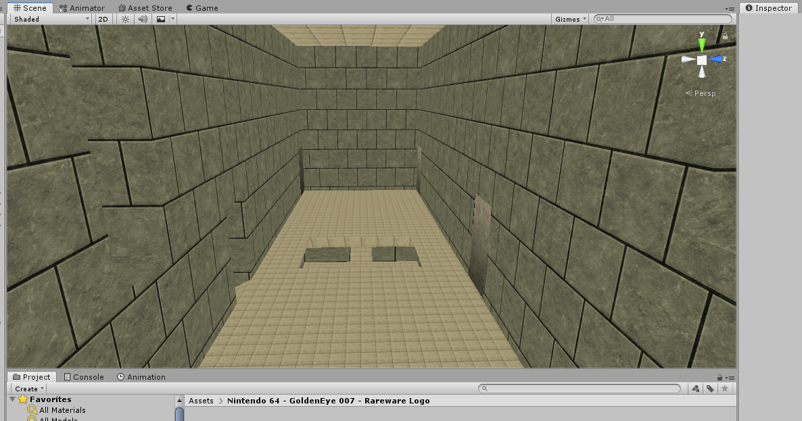Open the Asset Store tab

tap(145, 8)
